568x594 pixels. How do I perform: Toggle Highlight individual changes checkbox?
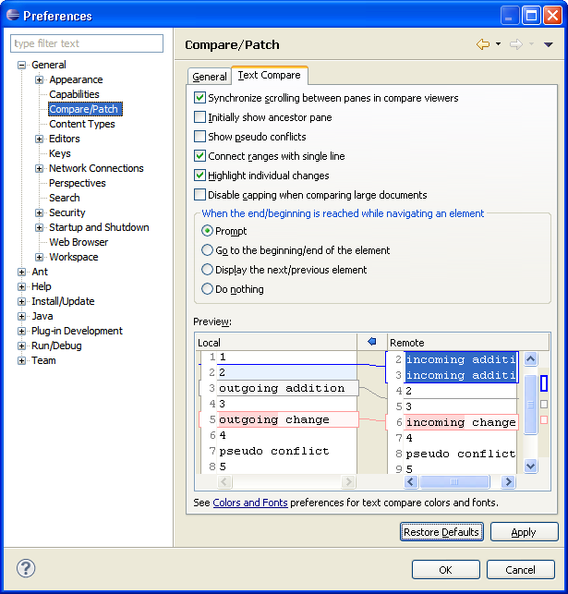point(199,175)
